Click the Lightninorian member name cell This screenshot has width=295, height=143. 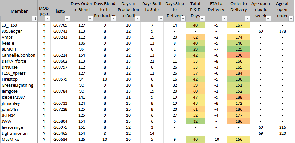point(19,134)
